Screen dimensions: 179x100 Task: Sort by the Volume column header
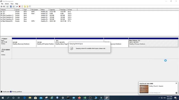8,10
